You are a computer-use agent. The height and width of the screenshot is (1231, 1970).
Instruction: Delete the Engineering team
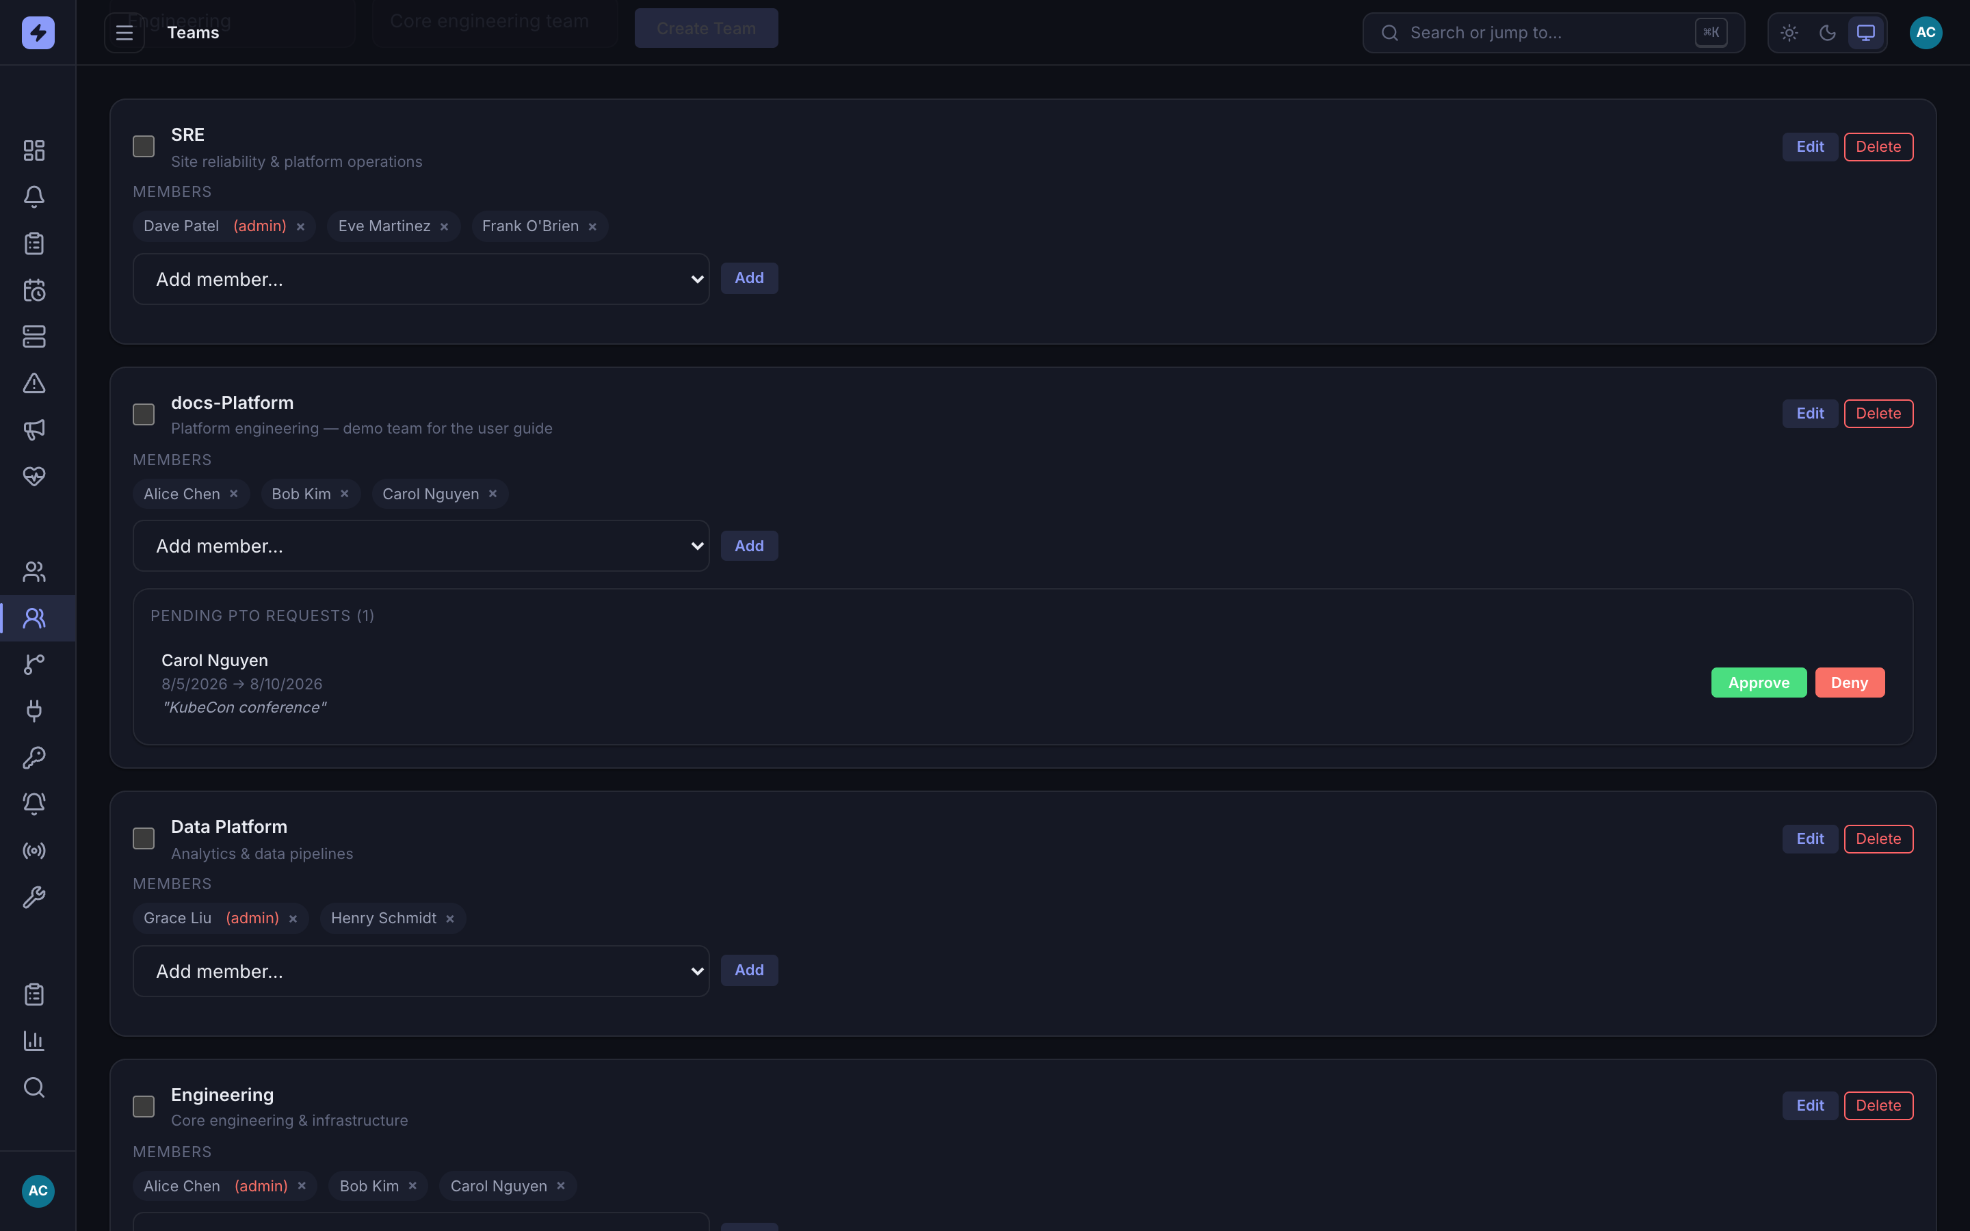[1878, 1106]
